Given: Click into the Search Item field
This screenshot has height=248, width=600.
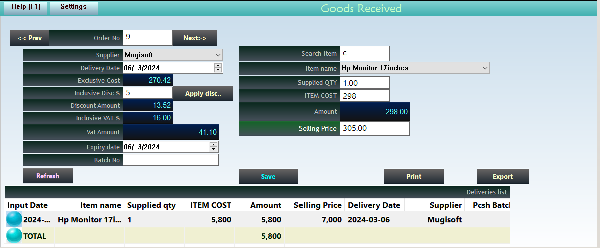Looking at the screenshot, I should [x=364, y=53].
